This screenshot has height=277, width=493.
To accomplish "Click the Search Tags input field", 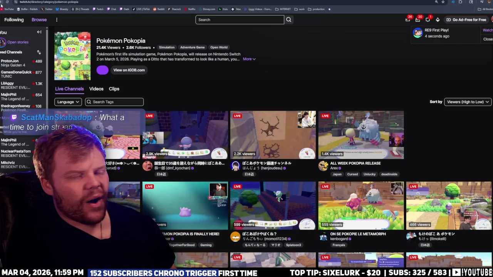I will click(114, 102).
